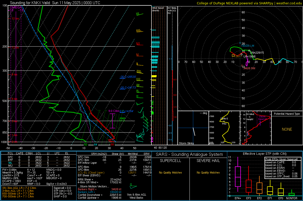Click the 'MBURST = 0' value

54,178
